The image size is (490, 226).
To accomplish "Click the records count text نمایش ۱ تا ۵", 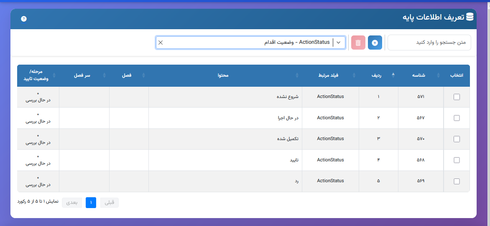I will (x=38, y=201).
